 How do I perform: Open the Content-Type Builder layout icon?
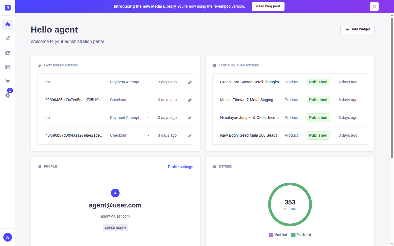[8, 67]
